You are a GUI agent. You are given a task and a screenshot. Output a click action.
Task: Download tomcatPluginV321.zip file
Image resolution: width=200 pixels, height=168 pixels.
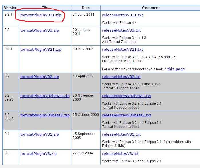pyautogui.click(x=41, y=49)
